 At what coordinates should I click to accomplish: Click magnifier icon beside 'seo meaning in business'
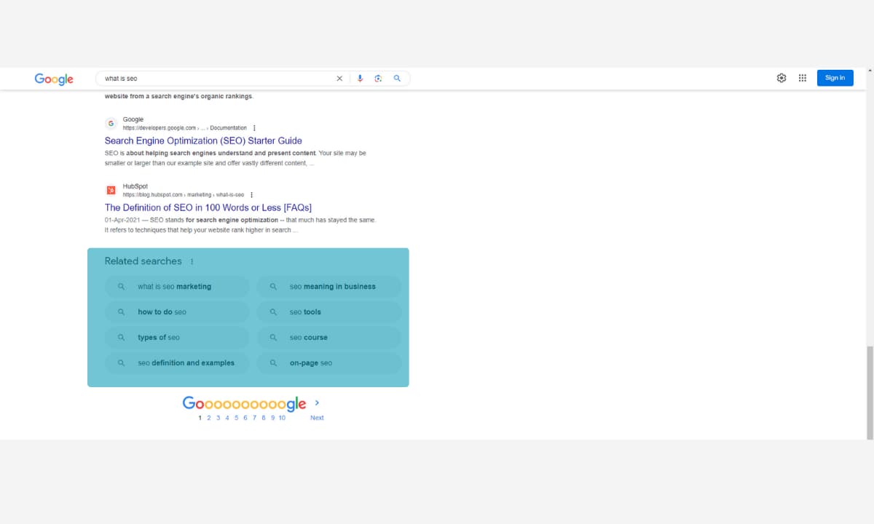click(273, 287)
